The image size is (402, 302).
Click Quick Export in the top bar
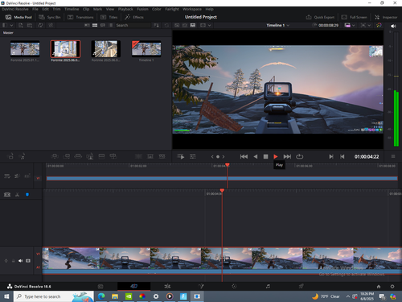(320, 17)
